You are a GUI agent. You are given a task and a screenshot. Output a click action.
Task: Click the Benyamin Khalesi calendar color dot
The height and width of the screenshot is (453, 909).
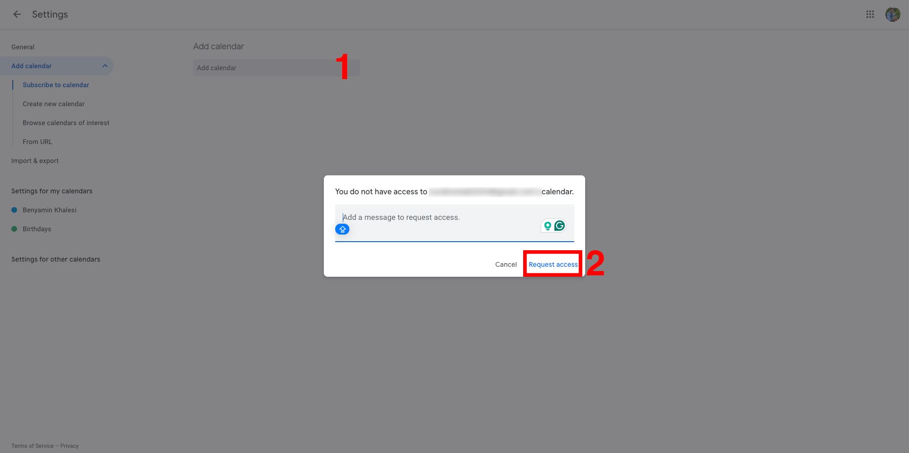point(14,210)
